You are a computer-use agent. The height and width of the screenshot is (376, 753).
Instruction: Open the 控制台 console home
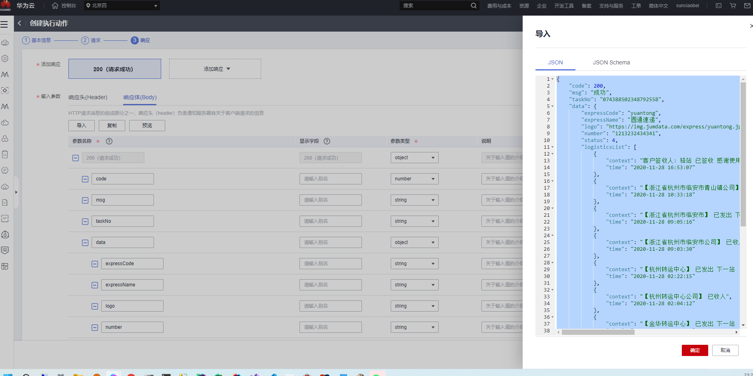coord(64,6)
